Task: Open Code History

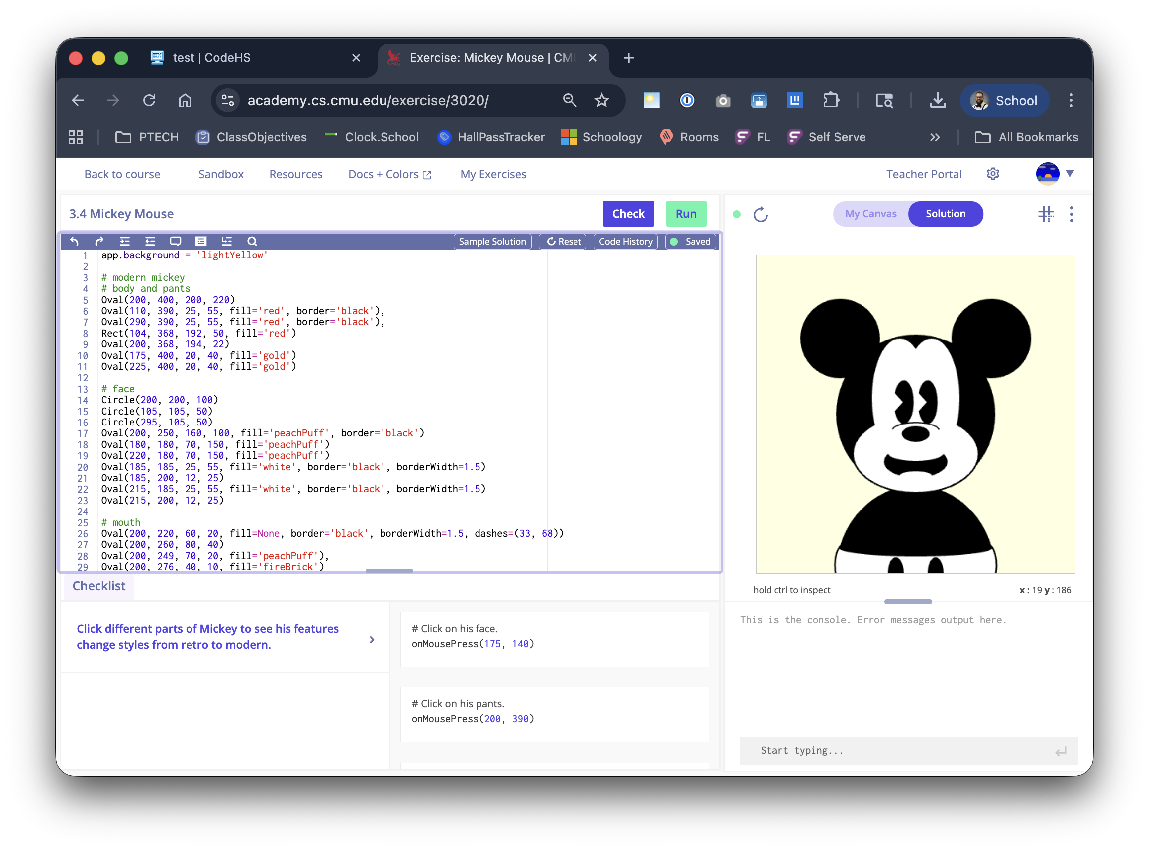Action: 625,241
